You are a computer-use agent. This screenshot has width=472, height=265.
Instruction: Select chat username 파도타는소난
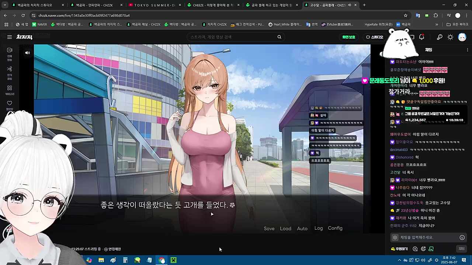pos(406,62)
